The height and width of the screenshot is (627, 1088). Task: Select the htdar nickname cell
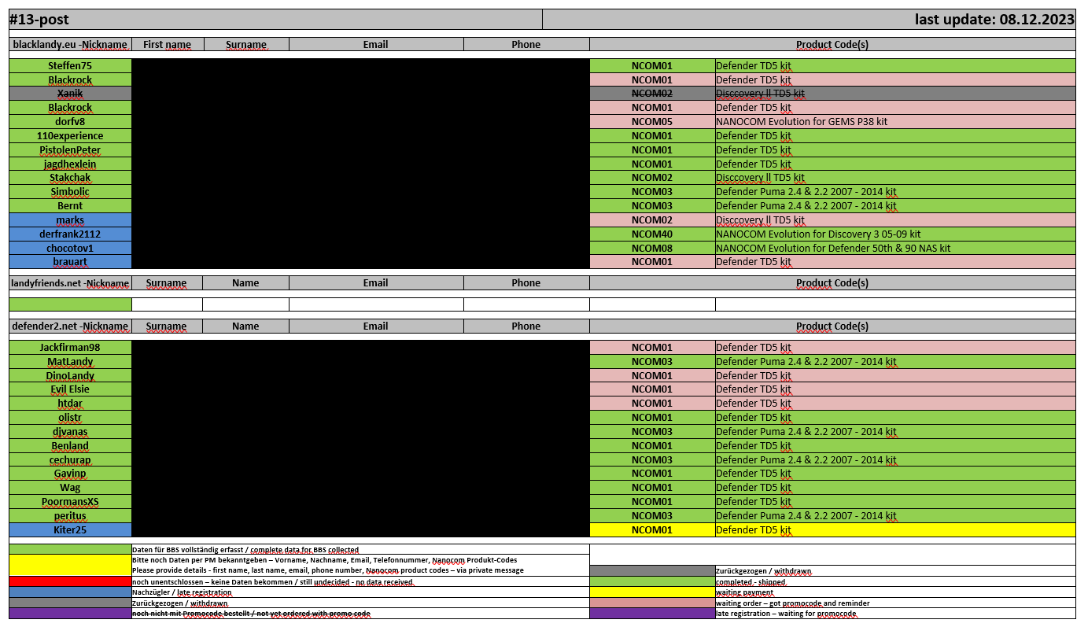(70, 404)
